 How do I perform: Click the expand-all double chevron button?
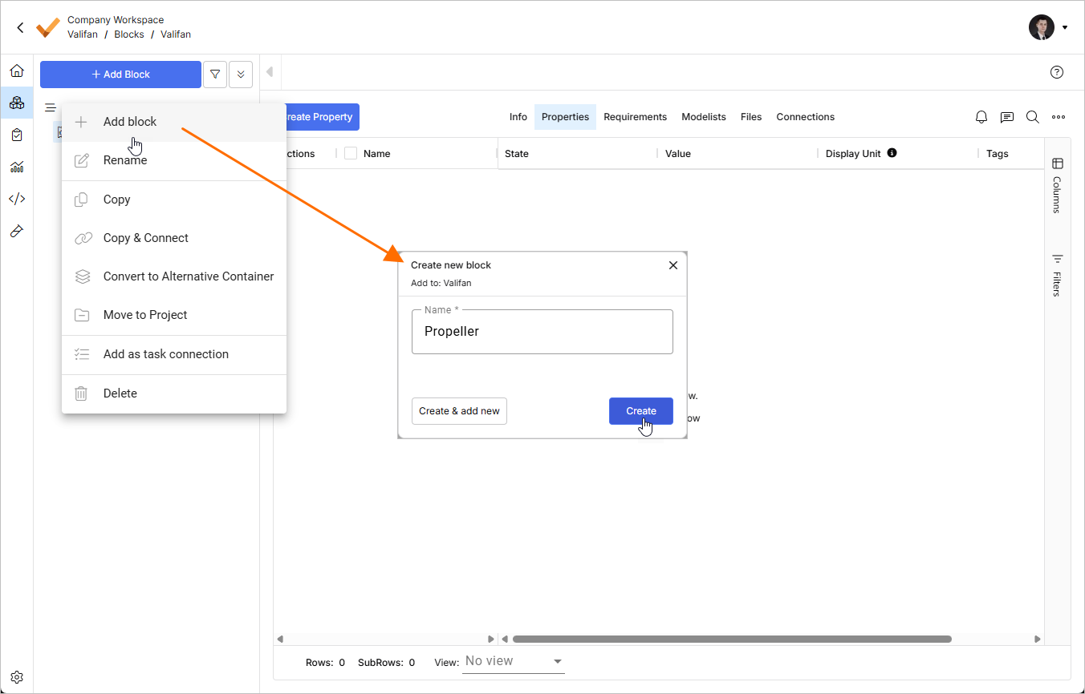pos(241,75)
